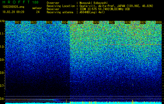This screenshot has height=104, width=164.
Task: Click the 0925 time marker
Action: [80, 22]
